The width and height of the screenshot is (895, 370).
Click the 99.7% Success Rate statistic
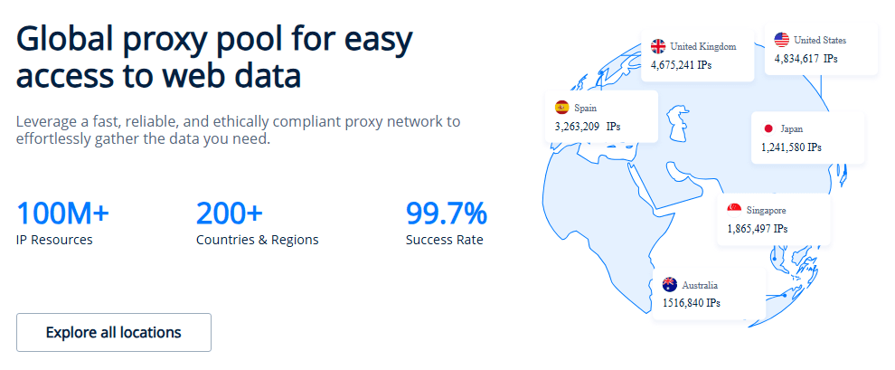tap(446, 223)
